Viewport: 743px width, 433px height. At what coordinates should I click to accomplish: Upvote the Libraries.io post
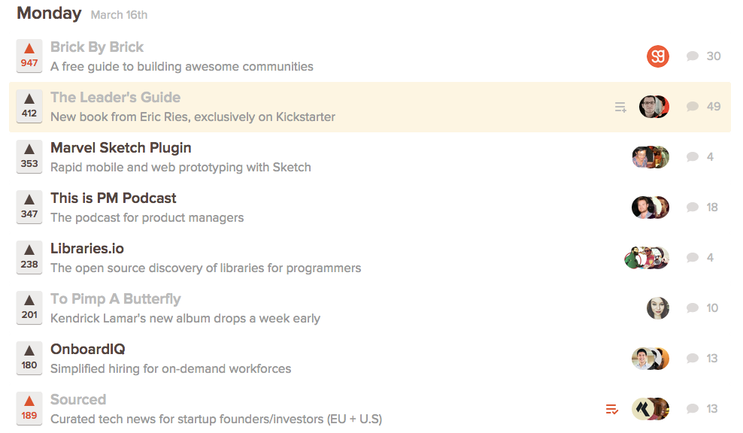click(29, 257)
